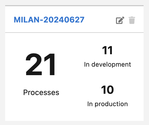Select the 10 in-production count
149x125 pixels.
tap(107, 90)
